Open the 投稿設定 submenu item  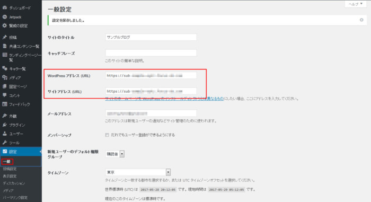(10, 169)
